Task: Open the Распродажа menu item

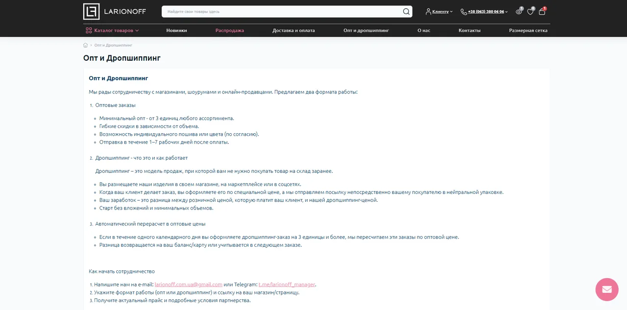Action: click(x=230, y=30)
